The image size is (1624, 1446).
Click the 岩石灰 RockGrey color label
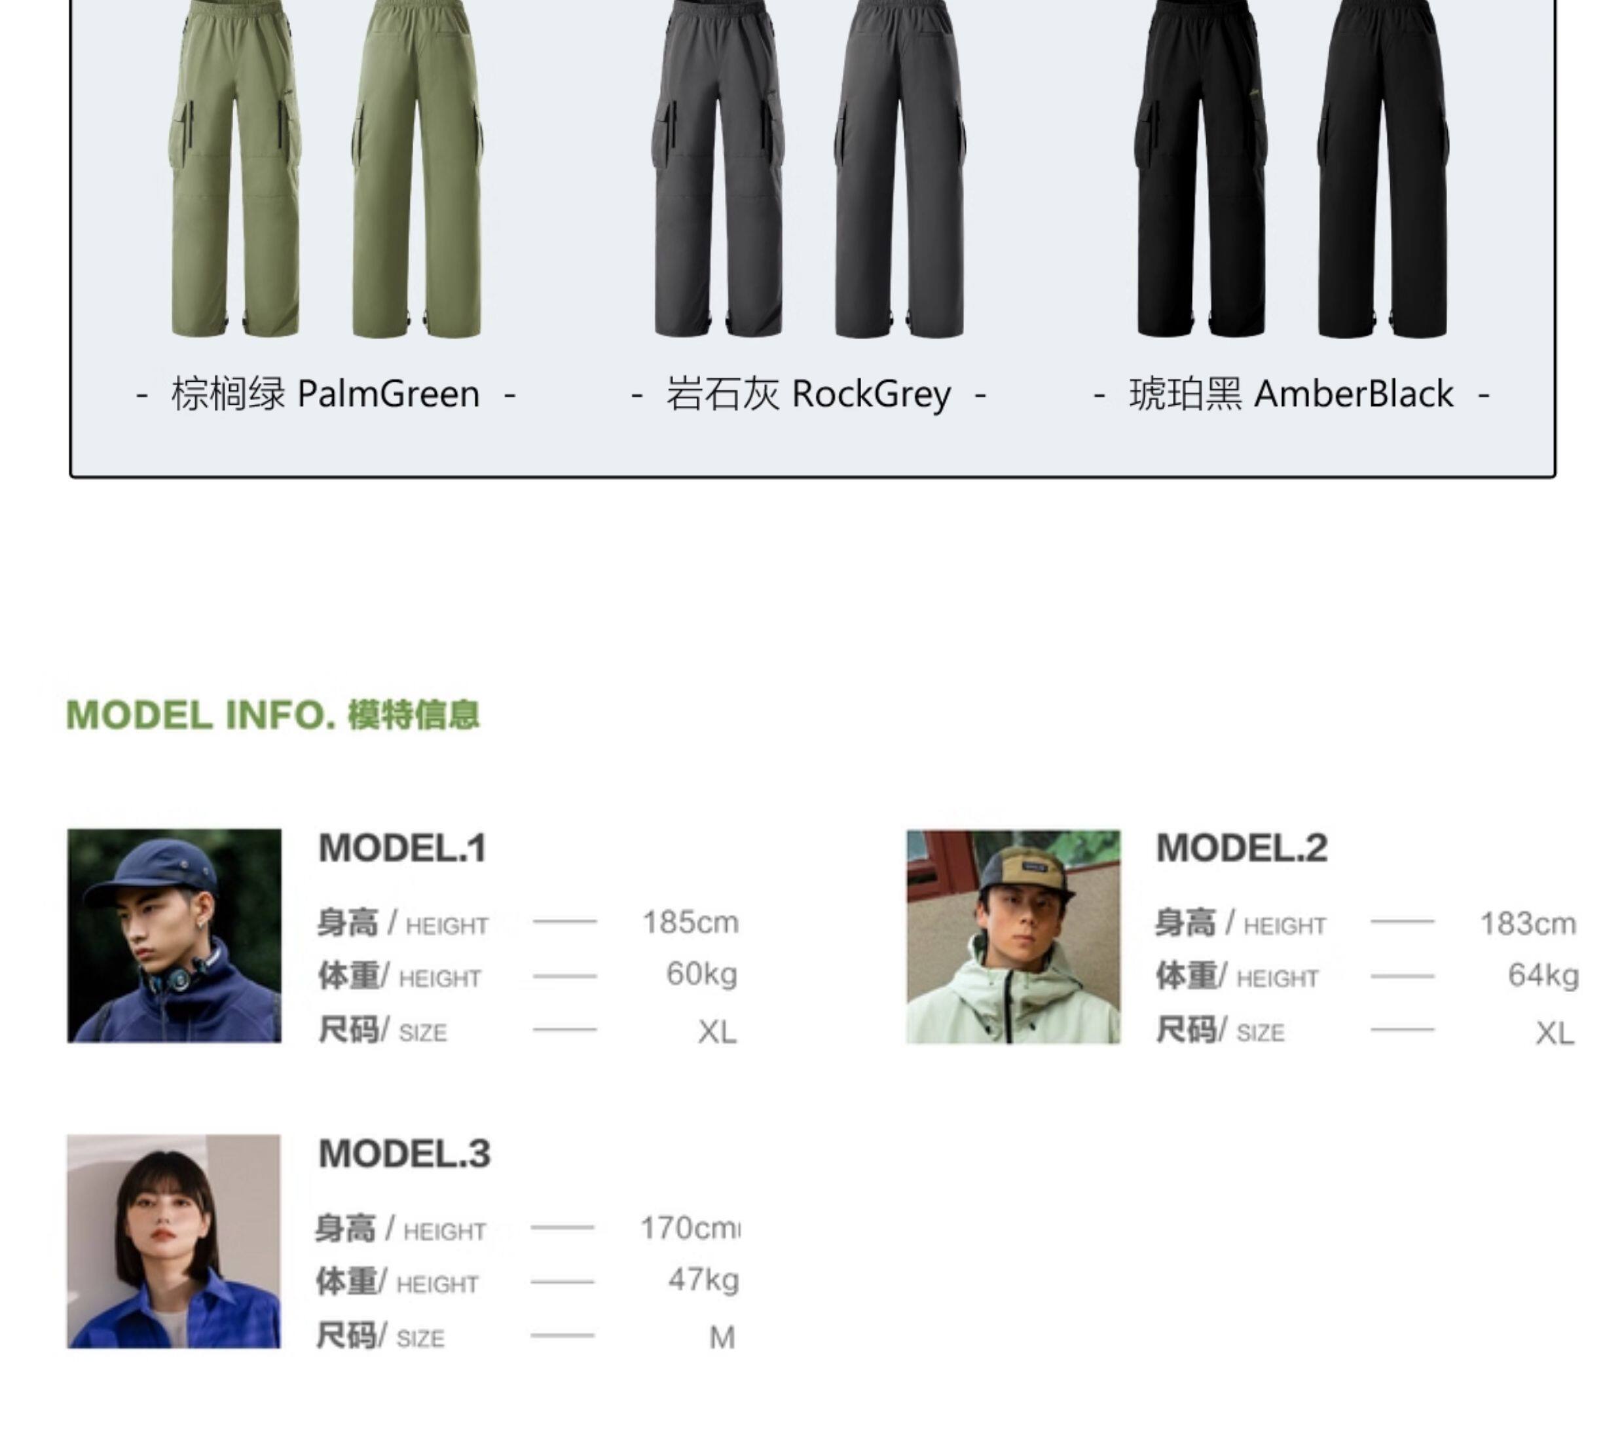[x=808, y=394]
